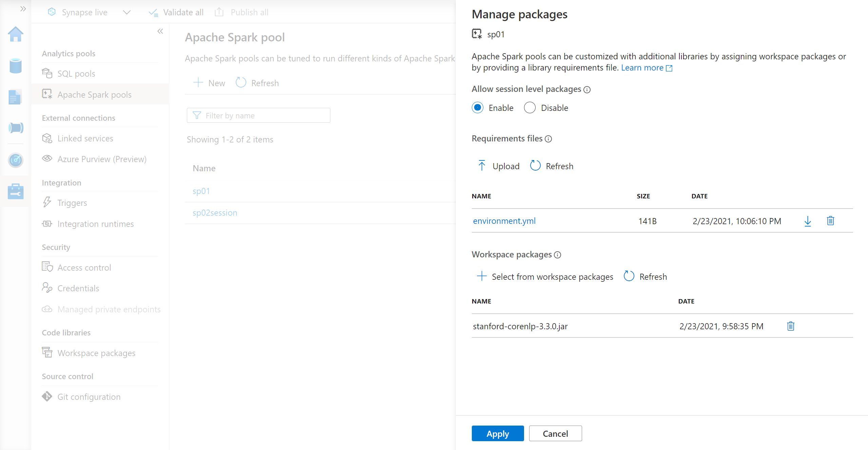Expand the left navigation rail

[x=23, y=9]
